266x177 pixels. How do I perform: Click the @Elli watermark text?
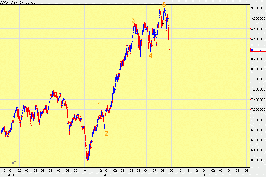click(15, 162)
